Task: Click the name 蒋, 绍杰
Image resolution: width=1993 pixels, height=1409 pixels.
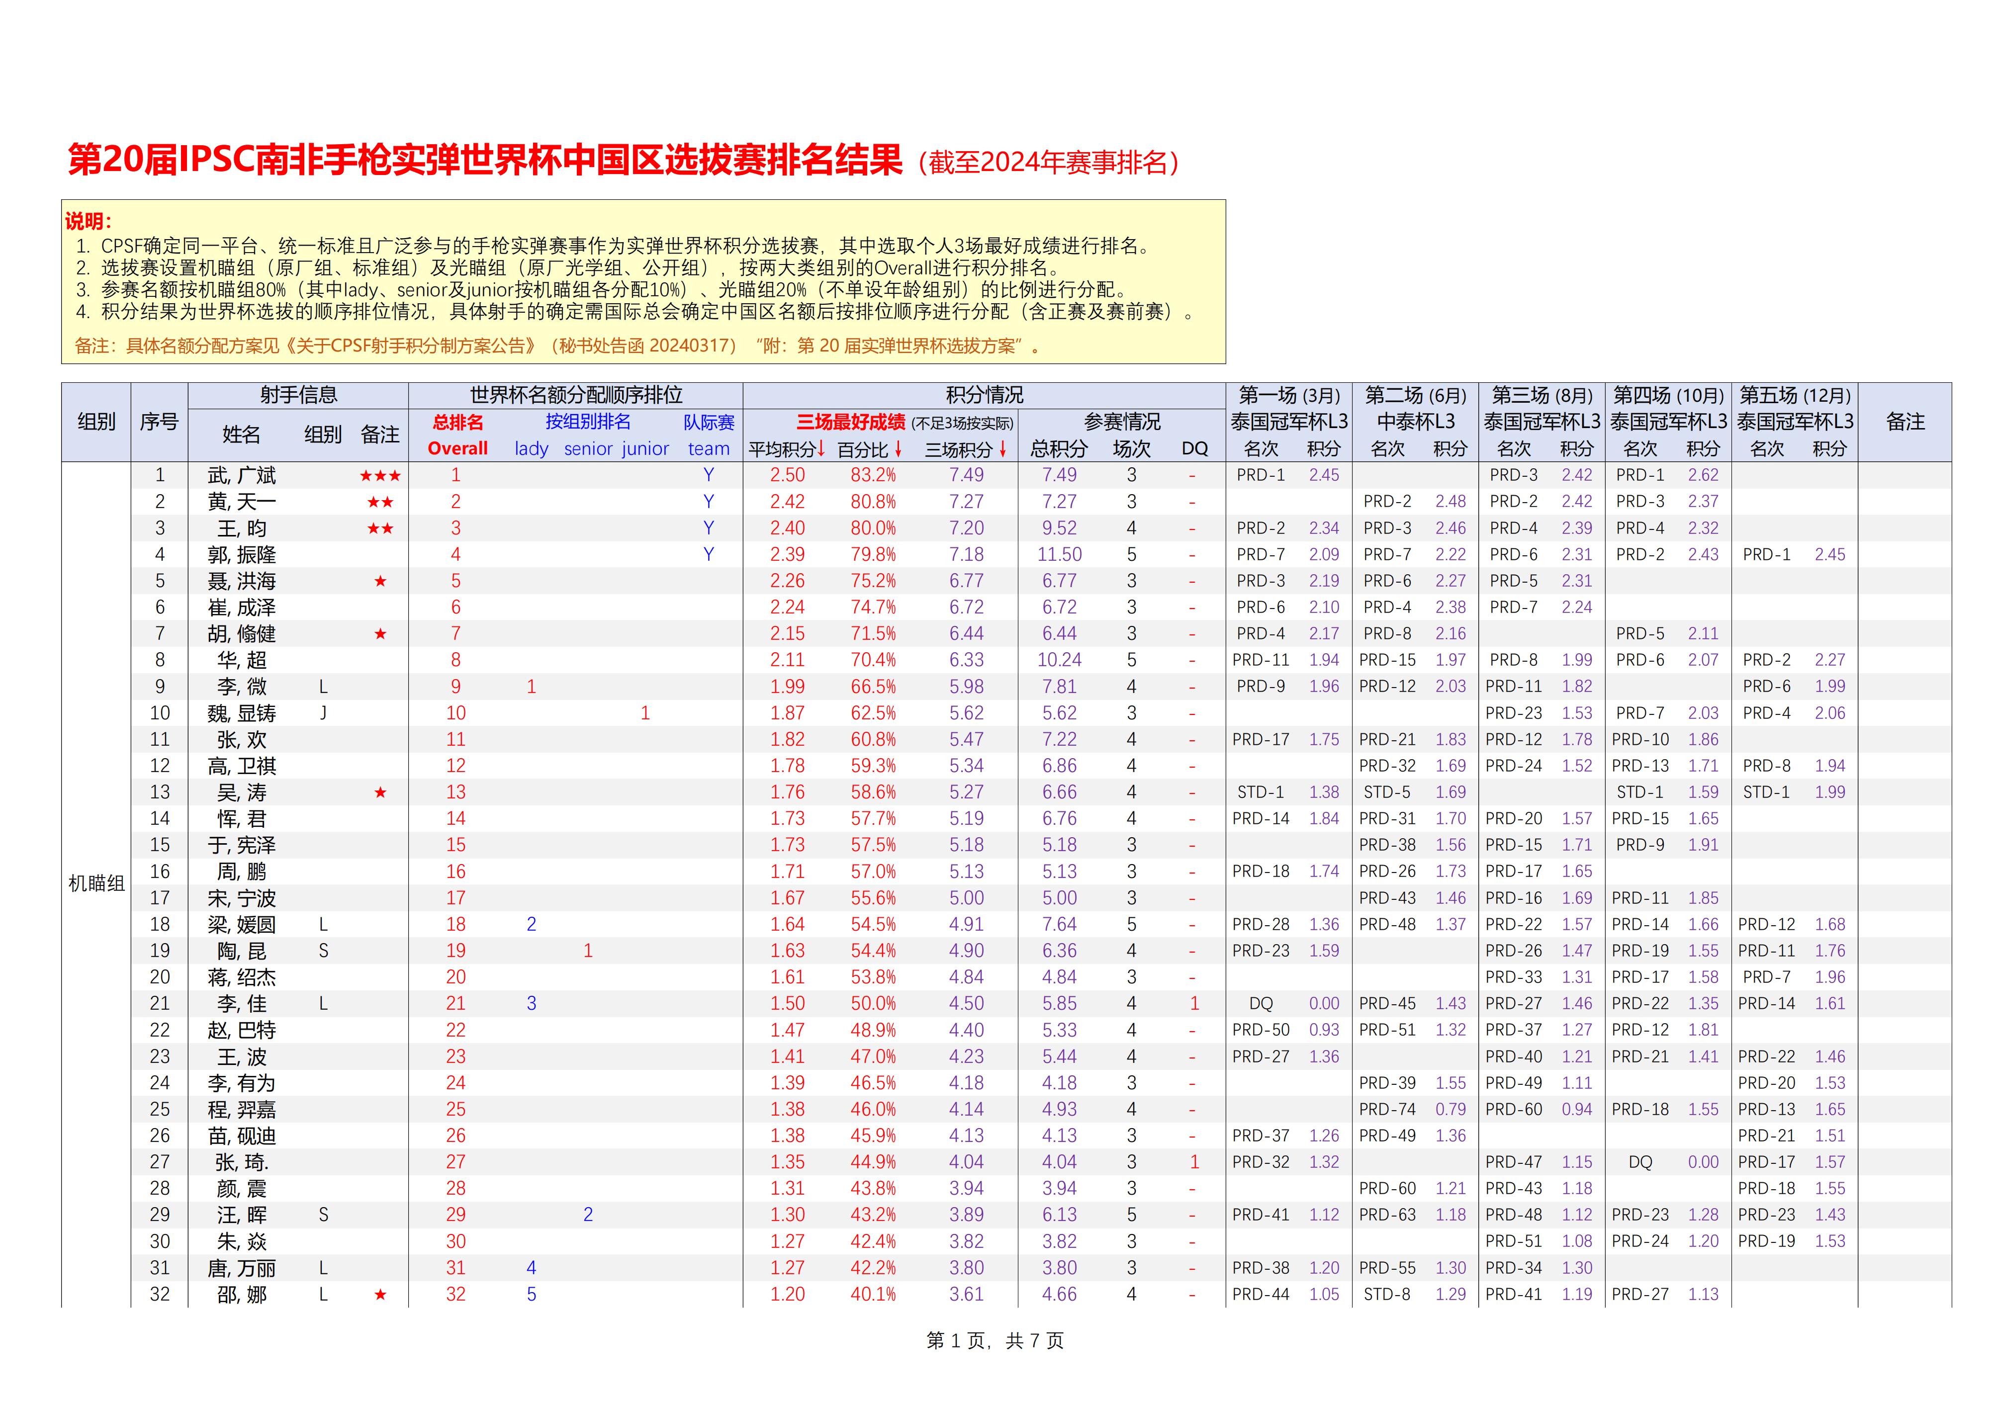Action: [241, 977]
